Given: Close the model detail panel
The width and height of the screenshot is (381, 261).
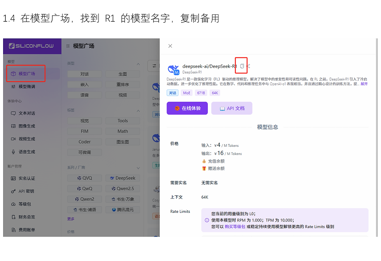Looking at the screenshot, I should [170, 46].
